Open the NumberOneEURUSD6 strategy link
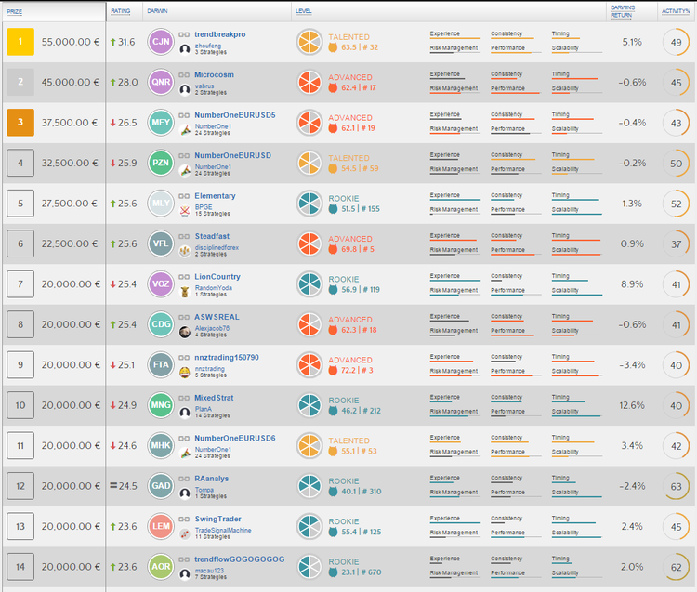This screenshot has width=697, height=592. [x=235, y=439]
